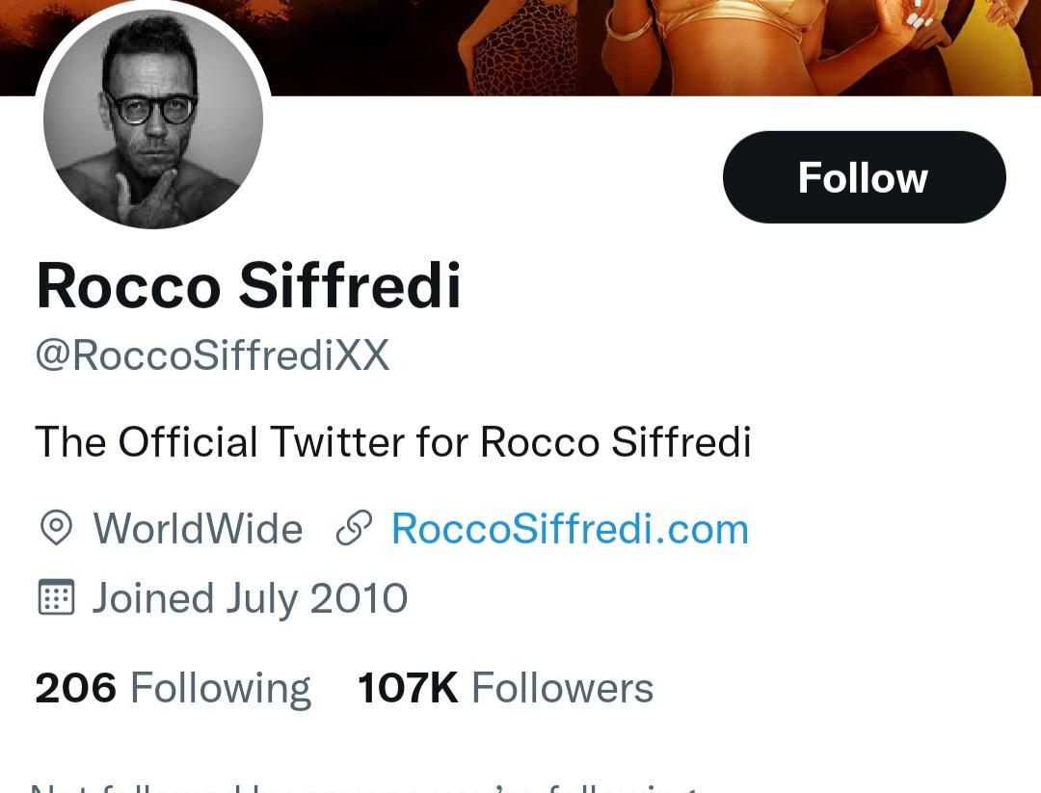This screenshot has height=793, width=1041.
Task: Click the WorldWide location text
Action: [x=198, y=529]
